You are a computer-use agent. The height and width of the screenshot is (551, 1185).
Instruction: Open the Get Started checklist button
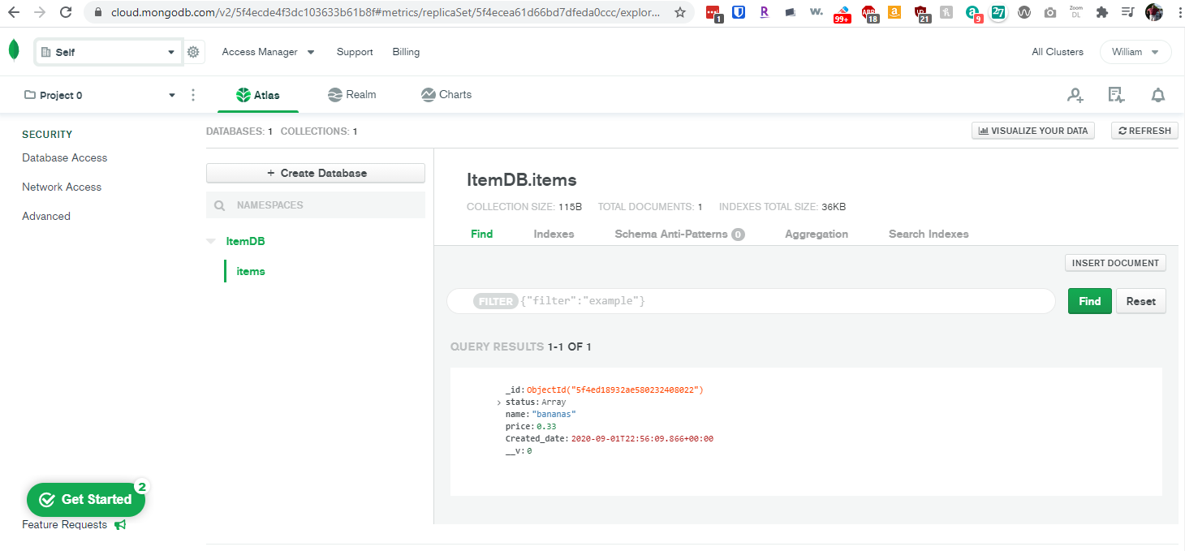tap(86, 500)
